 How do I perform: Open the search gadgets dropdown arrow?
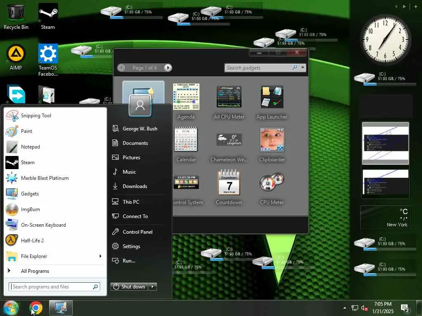point(303,67)
